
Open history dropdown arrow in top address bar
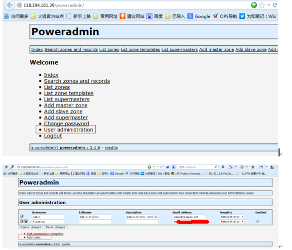click(269, 5)
